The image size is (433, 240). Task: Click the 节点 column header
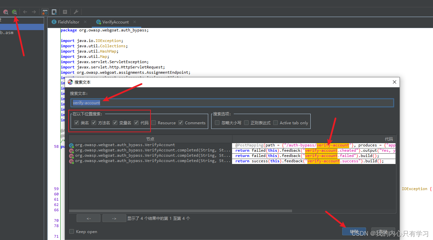click(150, 139)
